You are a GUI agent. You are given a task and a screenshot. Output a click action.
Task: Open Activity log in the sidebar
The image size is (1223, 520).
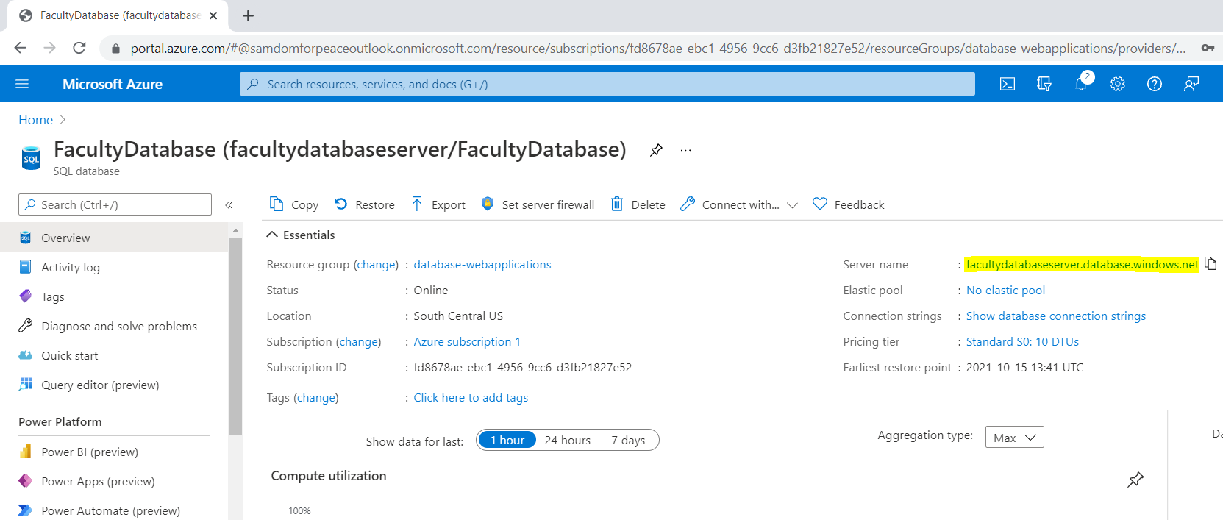click(x=114, y=267)
